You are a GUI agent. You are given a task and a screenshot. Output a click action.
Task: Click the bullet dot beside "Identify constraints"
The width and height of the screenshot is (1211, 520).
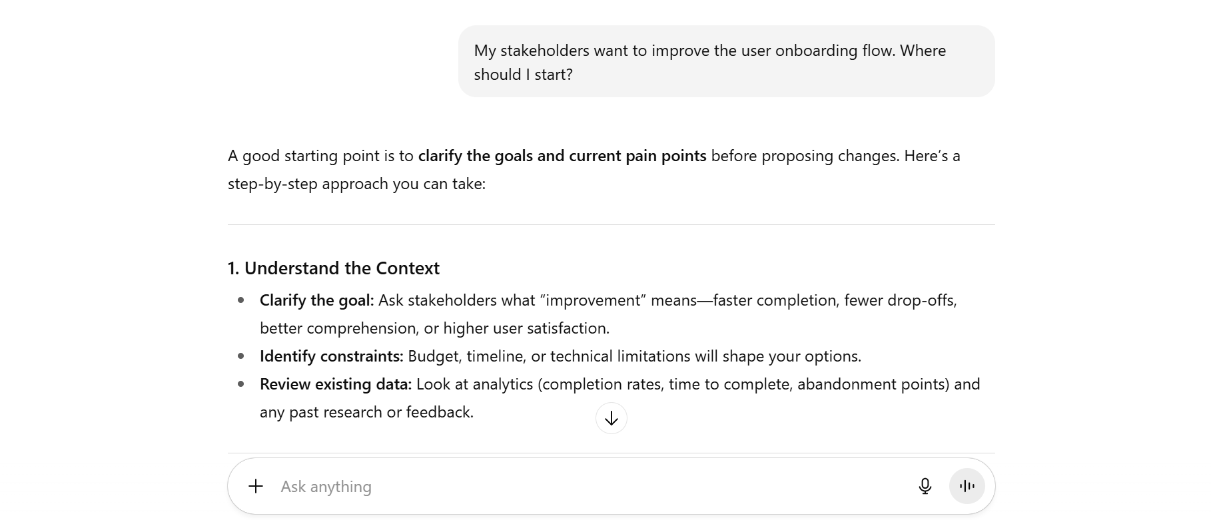[x=241, y=356]
